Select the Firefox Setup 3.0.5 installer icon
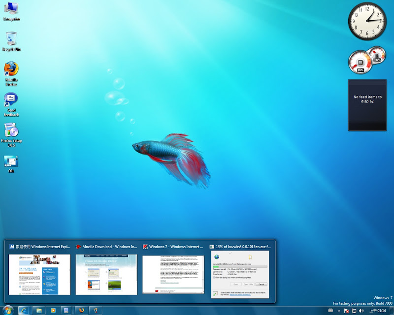394x315 pixels. click(x=11, y=132)
